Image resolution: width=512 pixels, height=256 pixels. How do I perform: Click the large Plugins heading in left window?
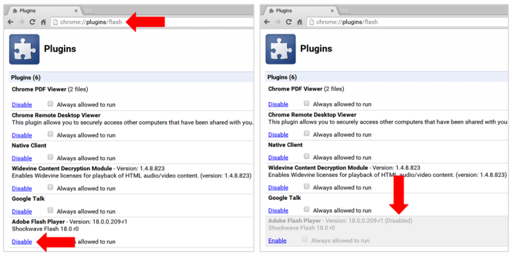coord(60,49)
